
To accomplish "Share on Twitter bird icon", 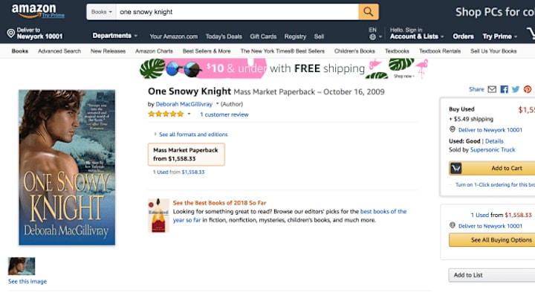I will pos(516,89).
